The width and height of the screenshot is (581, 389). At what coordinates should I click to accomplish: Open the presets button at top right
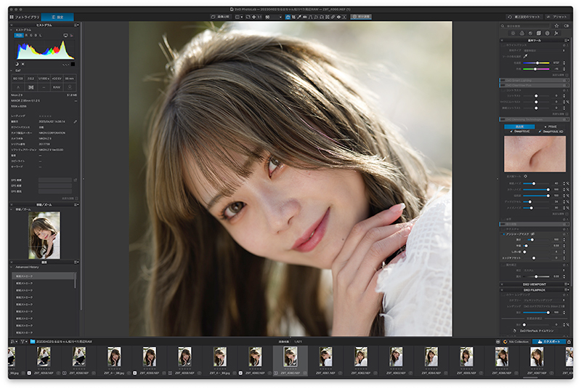(557, 17)
